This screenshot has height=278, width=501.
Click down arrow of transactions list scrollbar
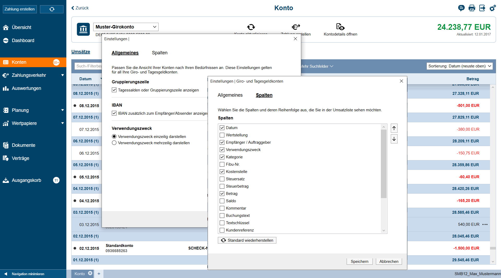pos(493,262)
